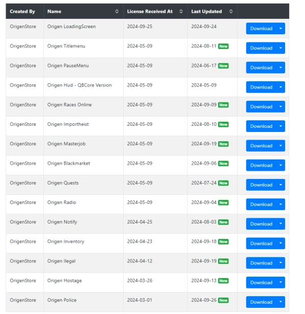305x314 pixels.
Task: Click New badge on Origen Titlemenu row
Action: tap(223, 47)
